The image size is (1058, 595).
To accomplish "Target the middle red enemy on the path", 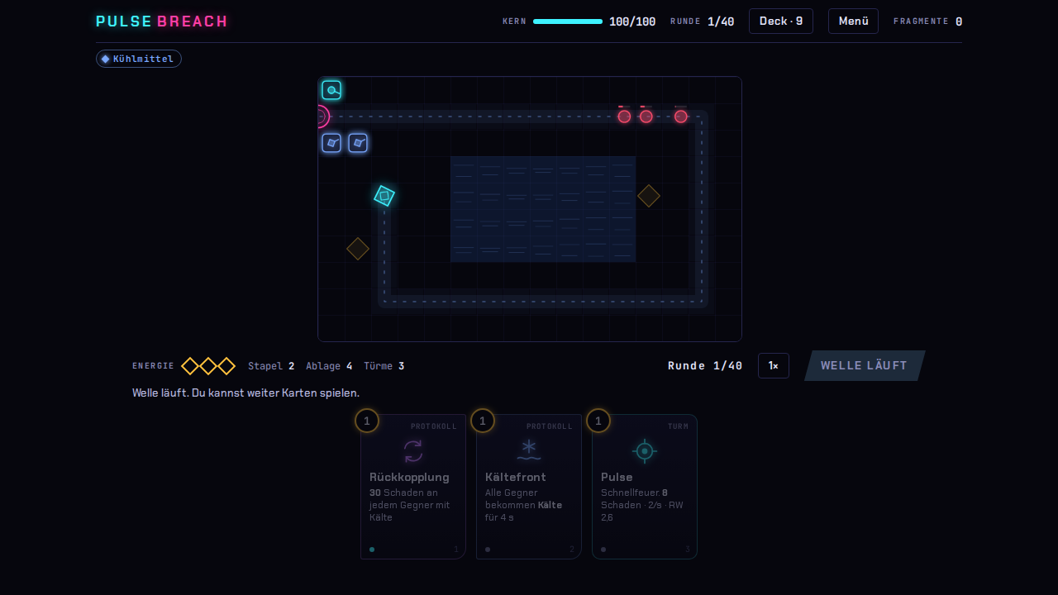I will tap(646, 117).
